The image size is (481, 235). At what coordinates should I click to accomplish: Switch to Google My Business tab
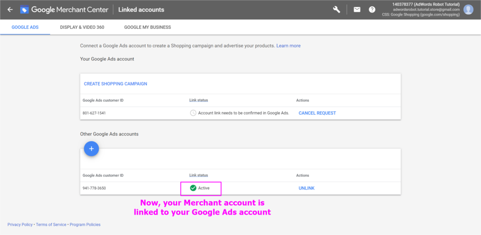tap(147, 27)
